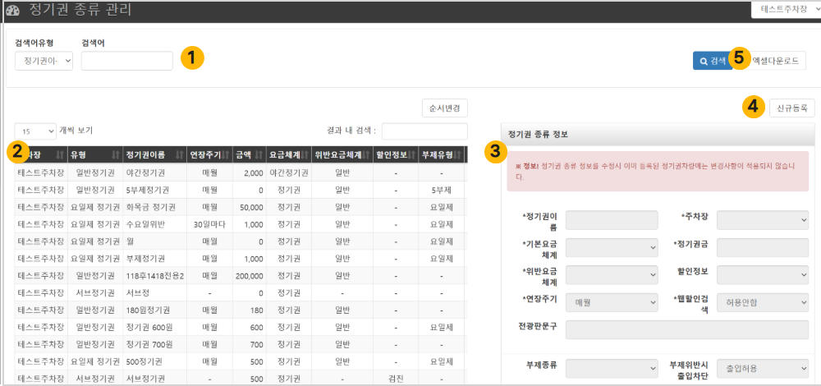This screenshot has width=821, height=386.
Task: Click the 검진 discount cell
Action: click(396, 379)
